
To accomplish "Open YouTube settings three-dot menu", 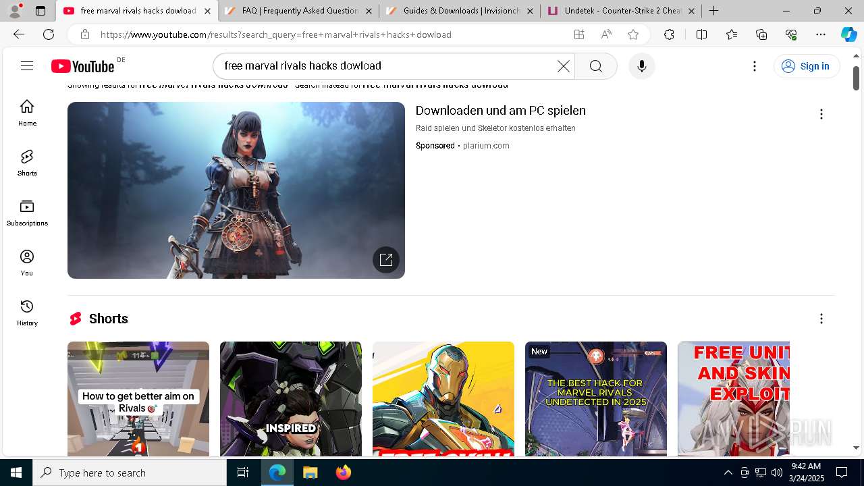I will [x=755, y=66].
